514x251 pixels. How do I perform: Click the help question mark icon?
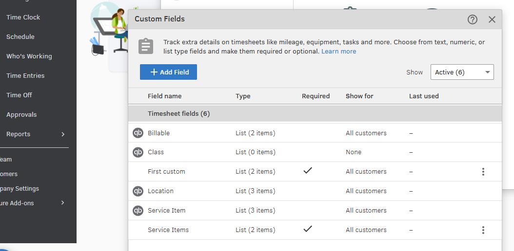pos(472,19)
